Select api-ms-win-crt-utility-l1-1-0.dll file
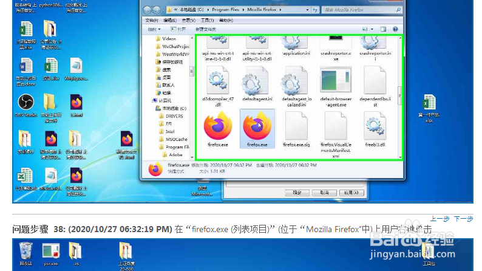482x271 pixels. [x=257, y=49]
